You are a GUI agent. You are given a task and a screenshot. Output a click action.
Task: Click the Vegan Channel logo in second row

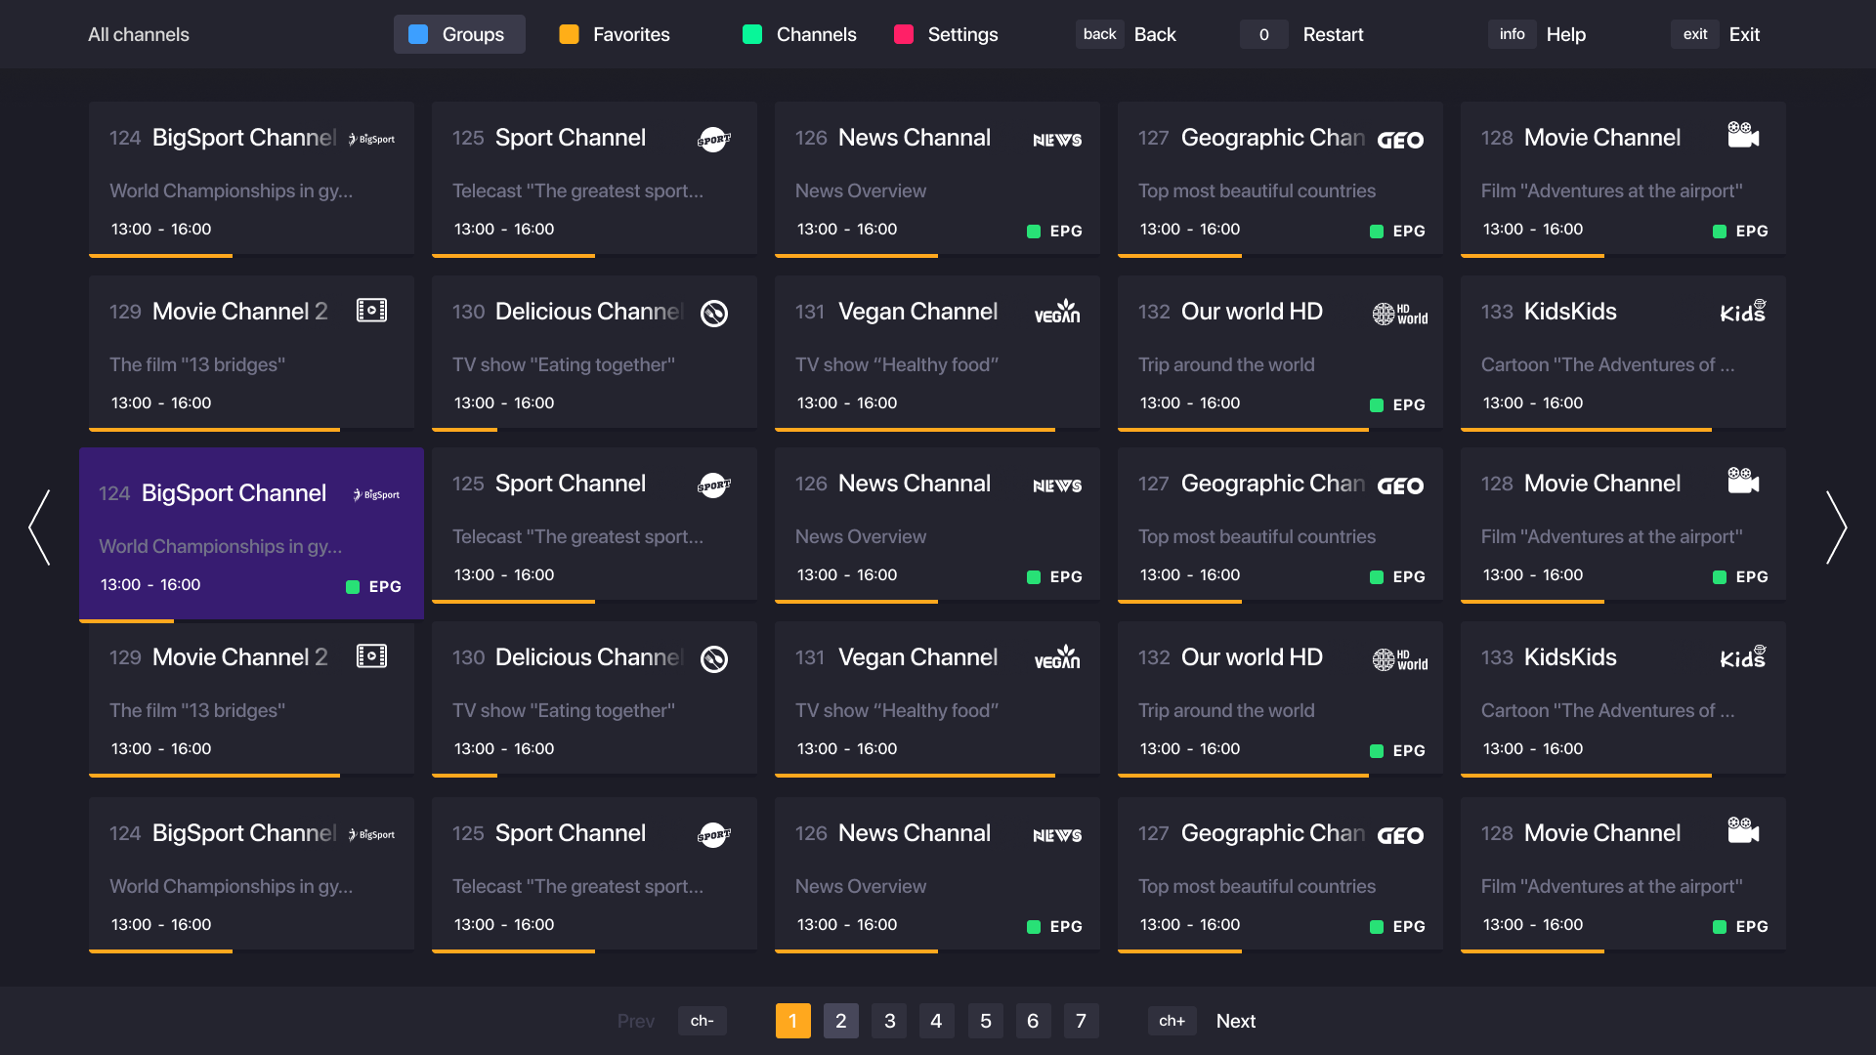(x=1057, y=312)
